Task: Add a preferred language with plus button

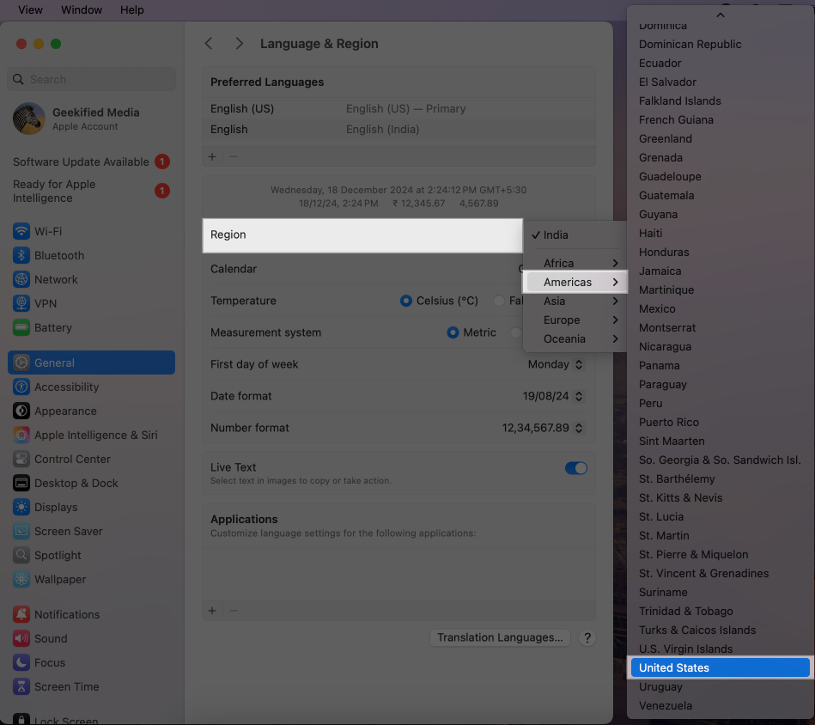Action: pos(212,156)
